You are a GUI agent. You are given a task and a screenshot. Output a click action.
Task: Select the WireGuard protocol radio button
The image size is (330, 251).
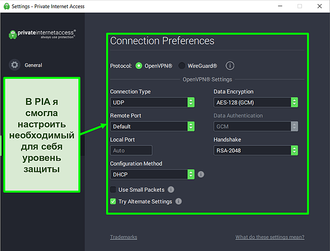[x=182, y=66]
